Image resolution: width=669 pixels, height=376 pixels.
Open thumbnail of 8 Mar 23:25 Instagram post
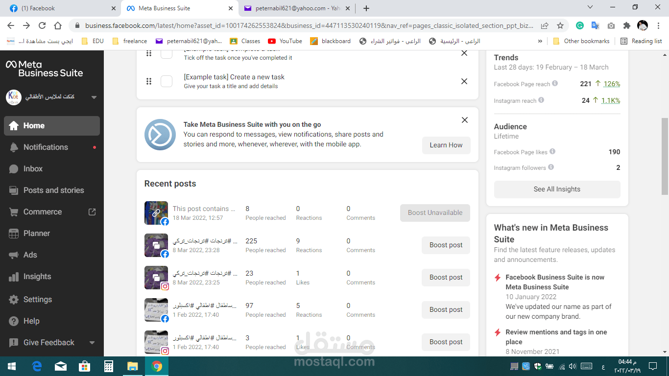pyautogui.click(x=156, y=278)
